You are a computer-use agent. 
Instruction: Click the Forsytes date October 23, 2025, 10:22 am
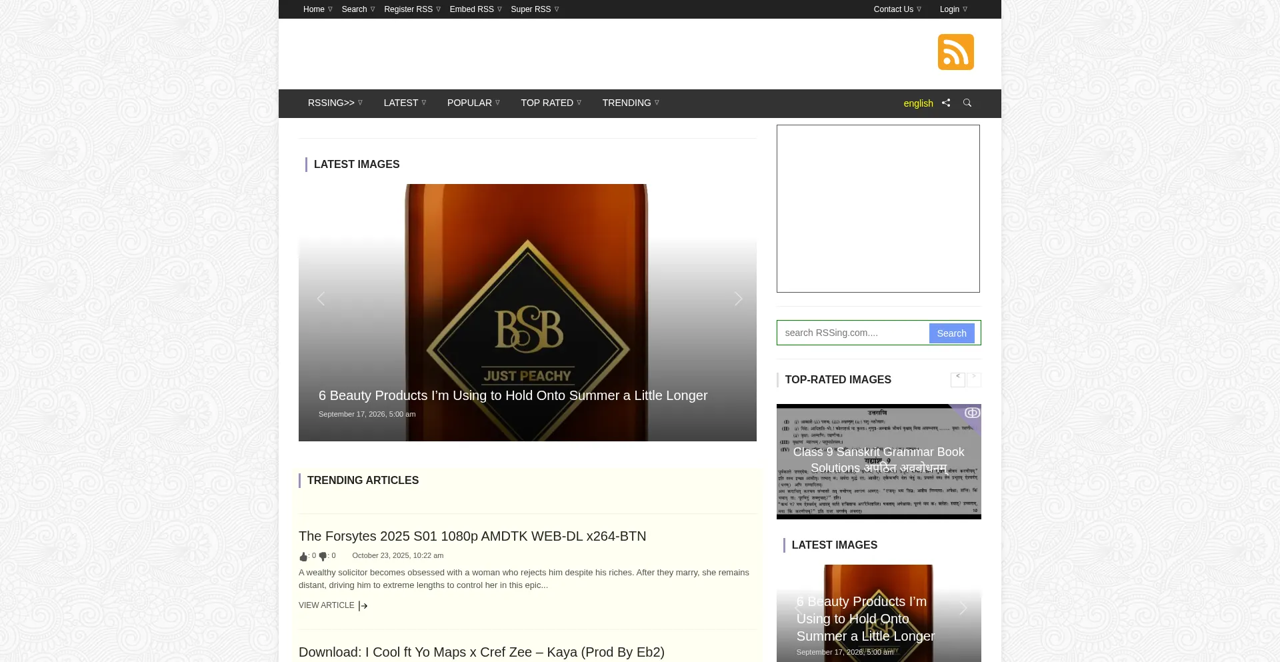398,555
